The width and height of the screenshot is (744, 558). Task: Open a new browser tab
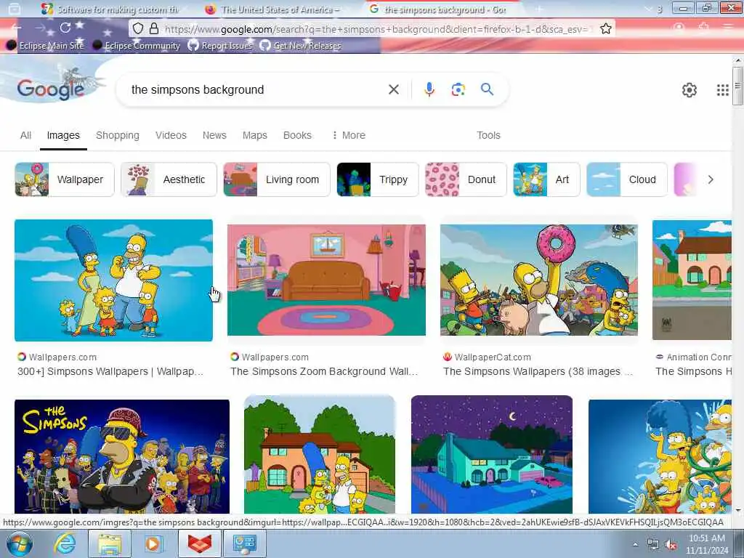pos(539,9)
